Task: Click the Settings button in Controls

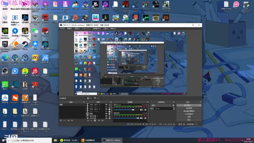Action: [189, 117]
